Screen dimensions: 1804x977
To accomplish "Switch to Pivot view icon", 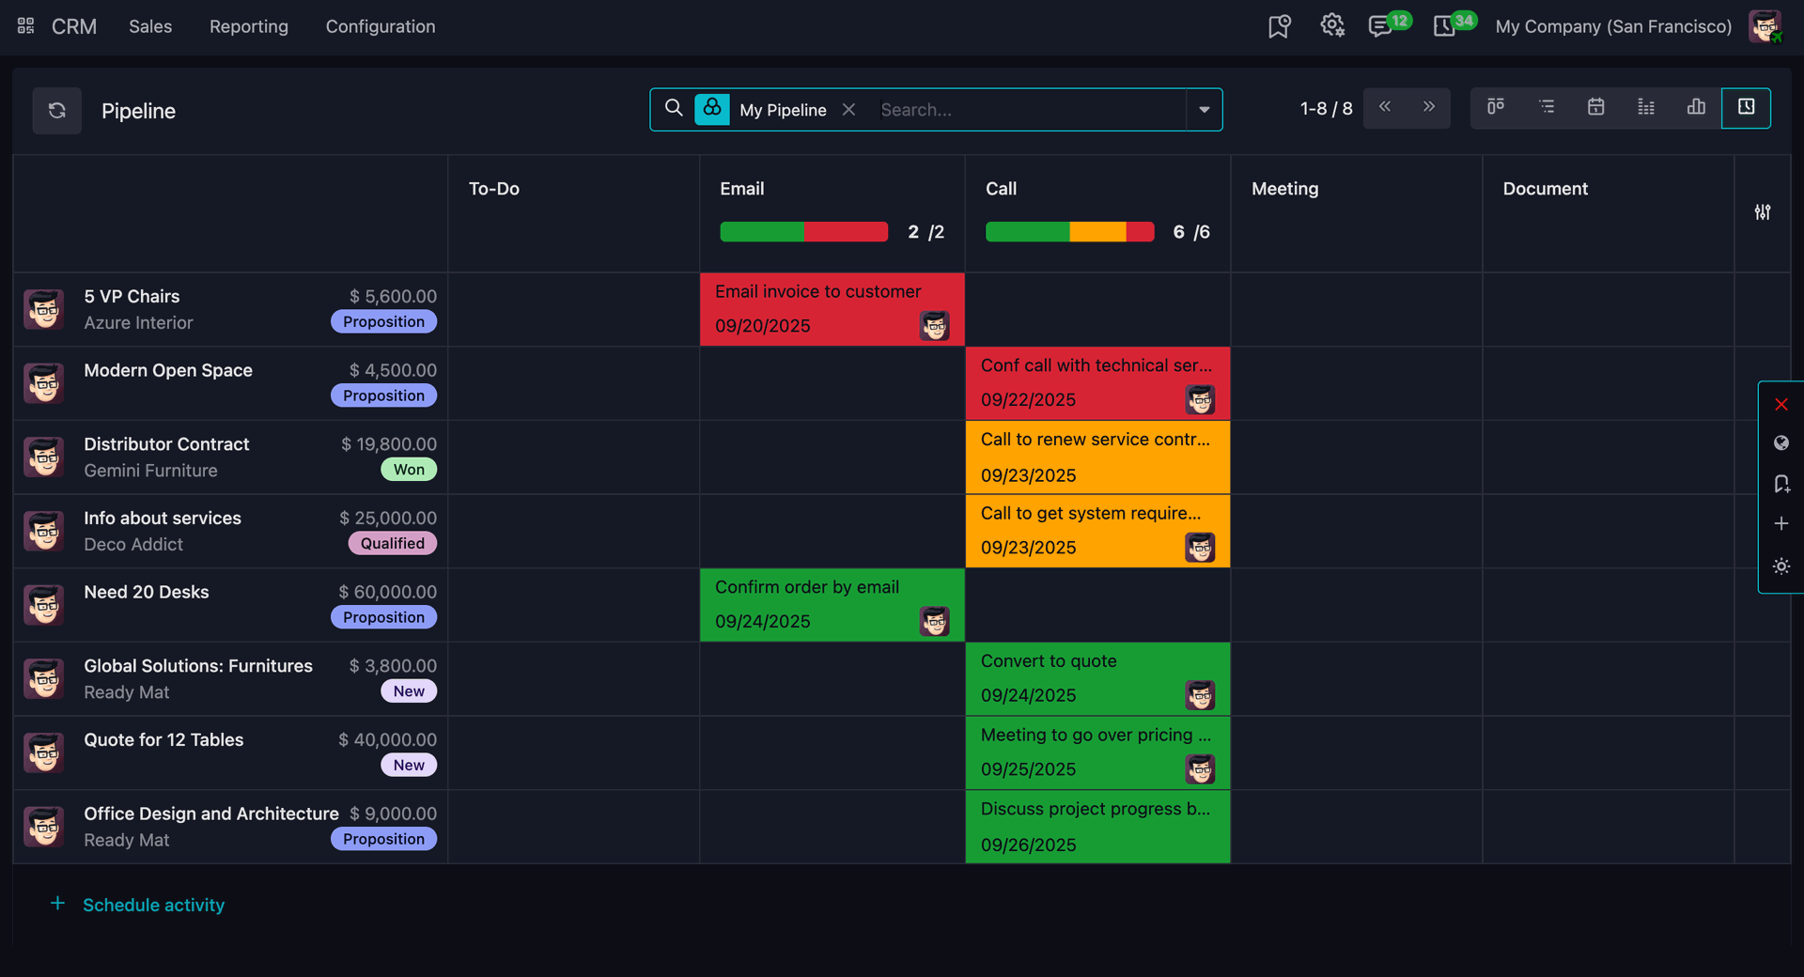I will click(1646, 107).
